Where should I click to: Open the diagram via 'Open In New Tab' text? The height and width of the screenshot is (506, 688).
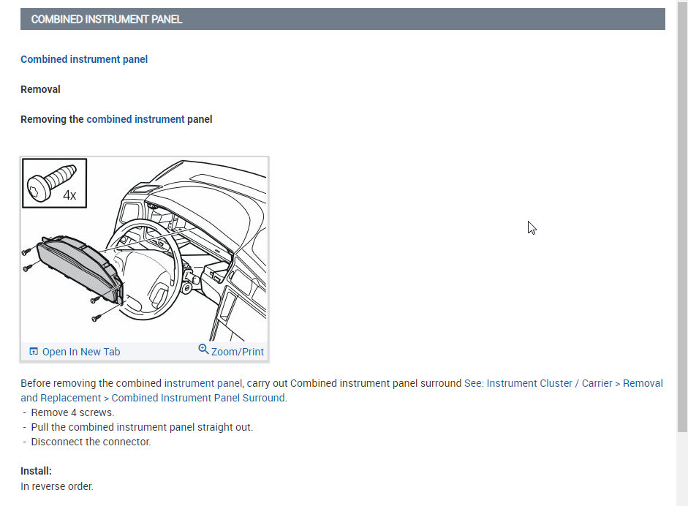(81, 352)
